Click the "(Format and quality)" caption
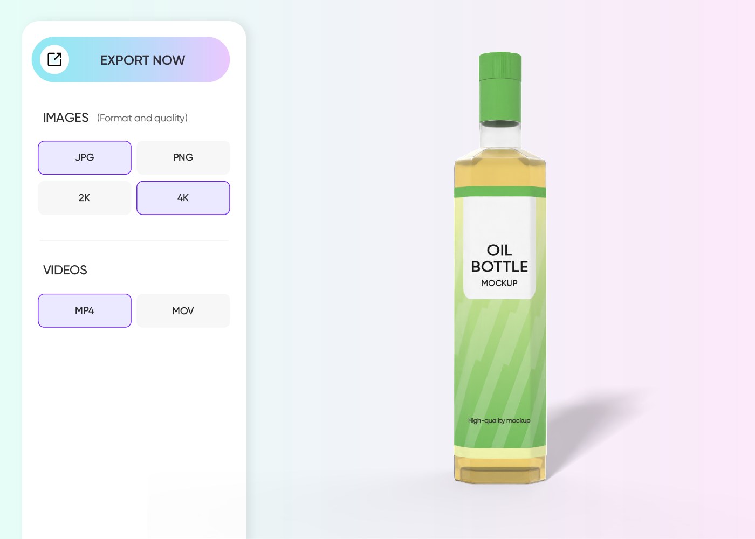 (x=142, y=118)
